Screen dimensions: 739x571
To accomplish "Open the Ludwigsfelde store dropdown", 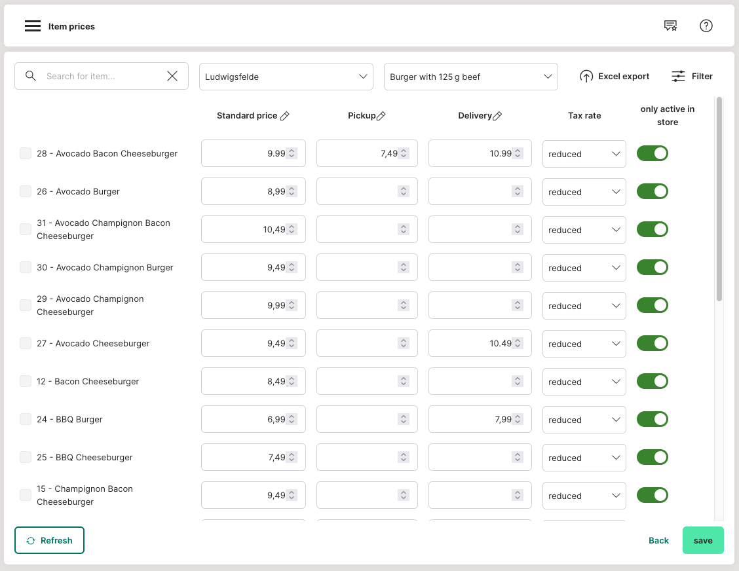I will tap(286, 77).
